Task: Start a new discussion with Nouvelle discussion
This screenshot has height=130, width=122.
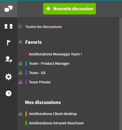Action: [70, 9]
